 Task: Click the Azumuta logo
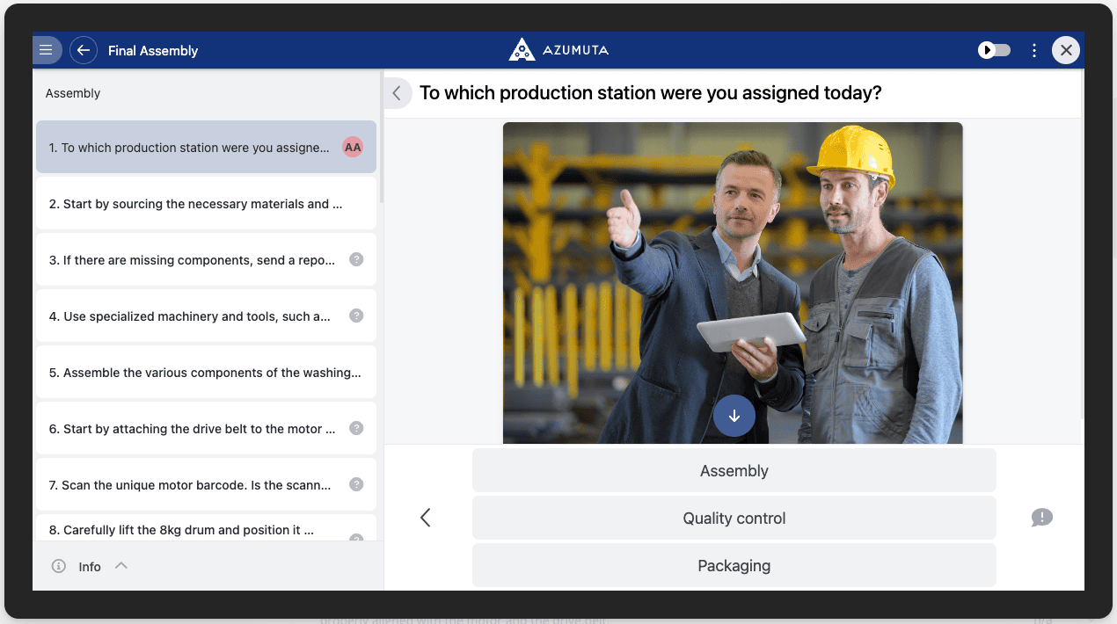coord(558,50)
